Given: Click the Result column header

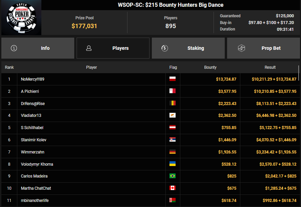Looking at the screenshot, I should (x=270, y=67).
